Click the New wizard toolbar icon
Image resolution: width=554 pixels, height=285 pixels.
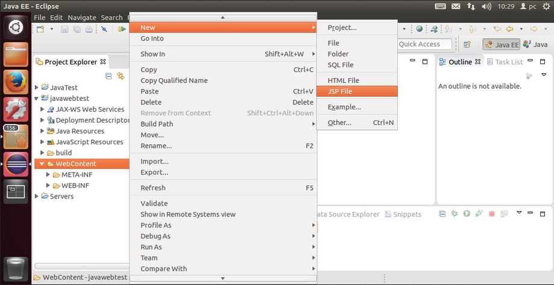click(x=40, y=29)
